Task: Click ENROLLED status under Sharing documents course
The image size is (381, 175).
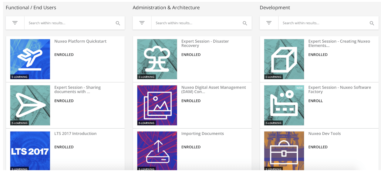Action: (64, 101)
